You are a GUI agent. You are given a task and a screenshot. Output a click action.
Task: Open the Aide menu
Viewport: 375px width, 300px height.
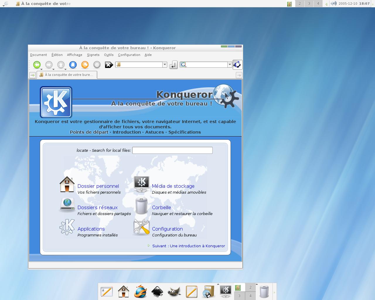click(x=148, y=55)
